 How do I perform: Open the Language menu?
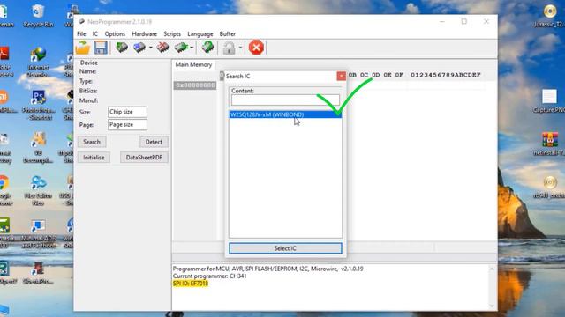tap(200, 33)
